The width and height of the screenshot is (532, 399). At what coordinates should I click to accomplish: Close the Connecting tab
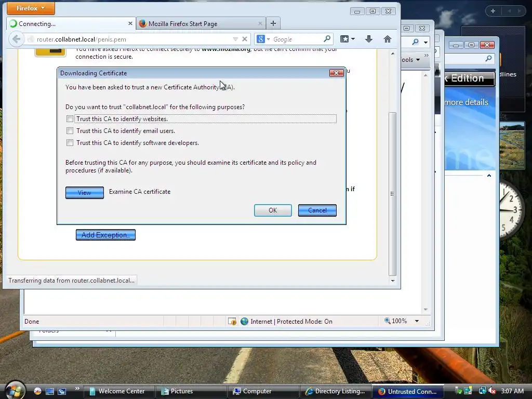(130, 23)
